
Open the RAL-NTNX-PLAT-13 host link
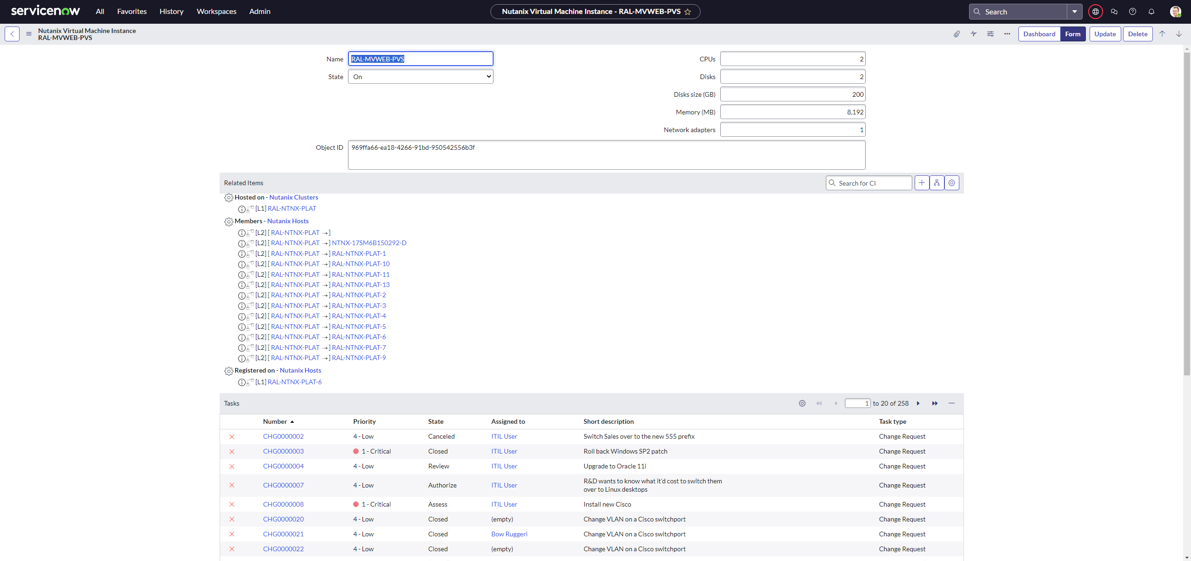pyautogui.click(x=361, y=285)
